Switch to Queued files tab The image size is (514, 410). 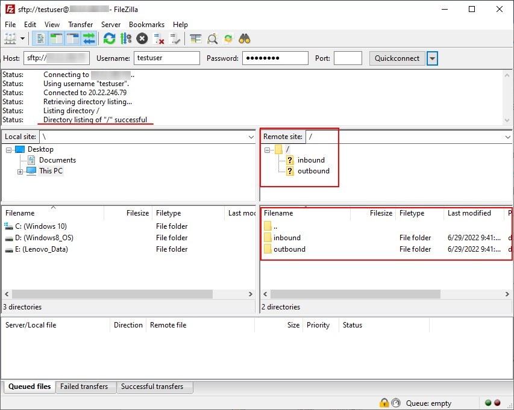30,387
